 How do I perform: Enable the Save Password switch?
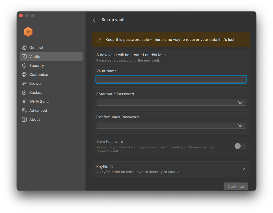(240, 146)
